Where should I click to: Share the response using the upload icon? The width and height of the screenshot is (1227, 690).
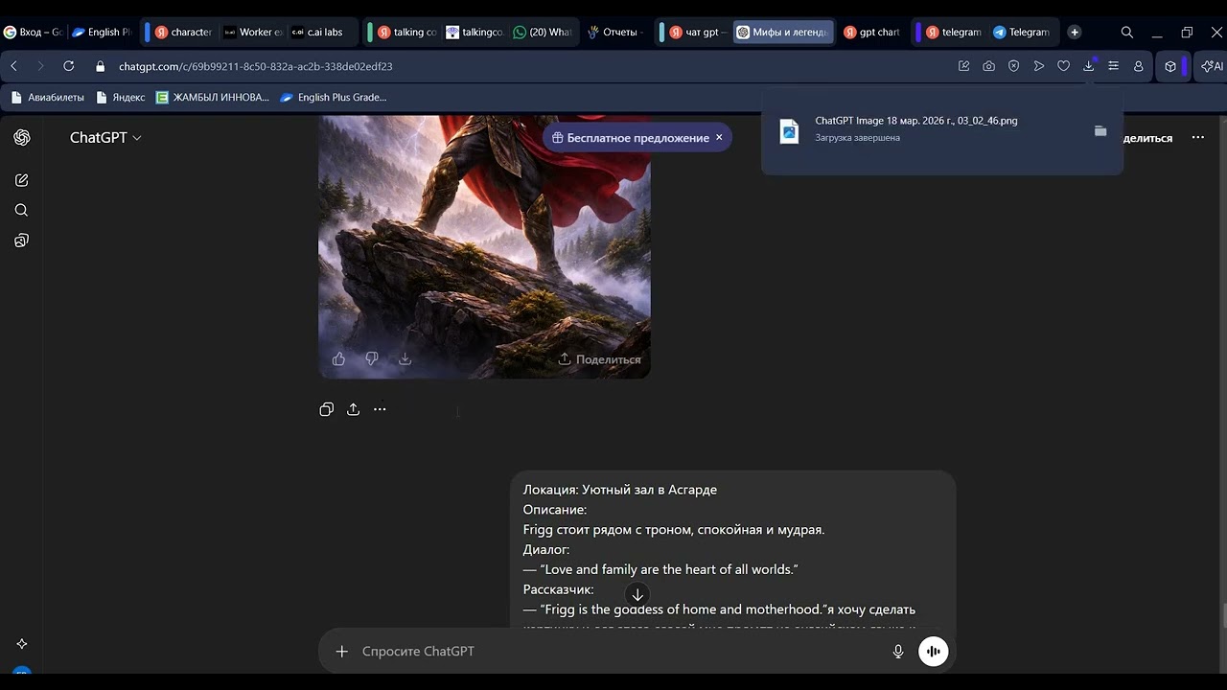coord(353,409)
